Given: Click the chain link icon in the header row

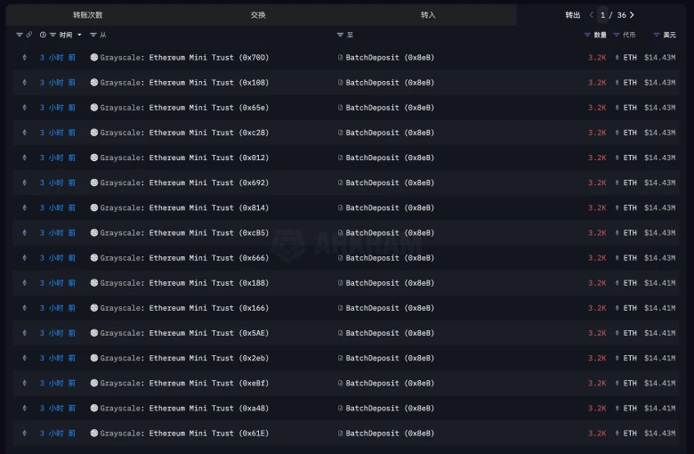Looking at the screenshot, I should 29,35.
